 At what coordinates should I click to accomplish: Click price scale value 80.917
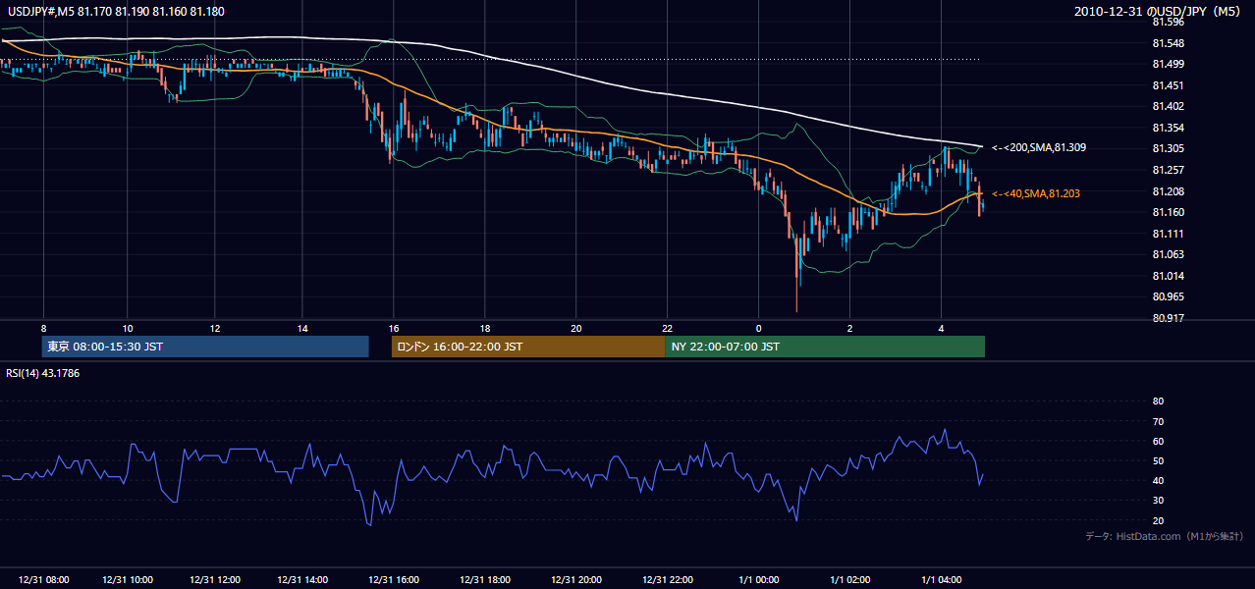point(1167,318)
